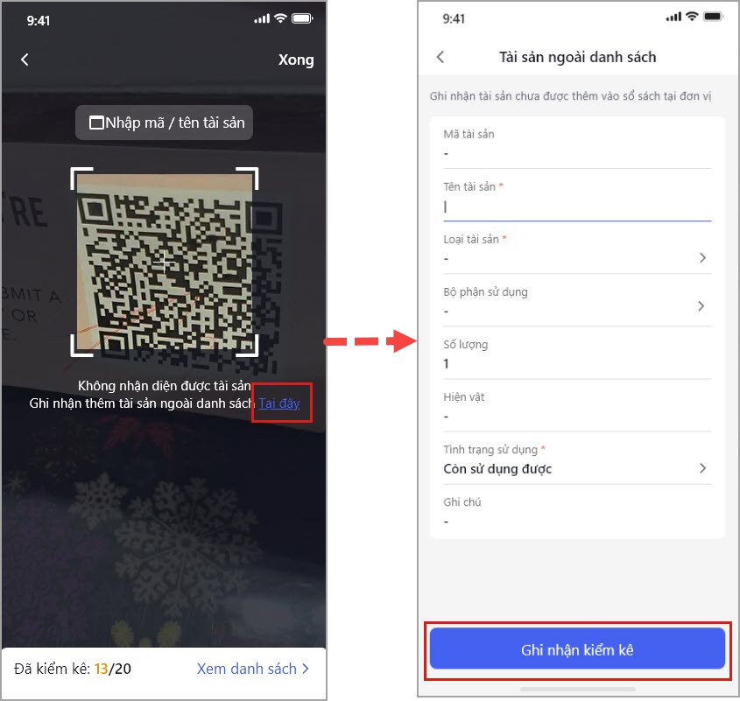This screenshot has width=740, height=701.
Task: Follow the Tại đây link
Action: tap(279, 403)
